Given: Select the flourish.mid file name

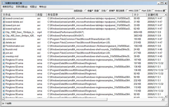Looking at the screenshot, I should point(11,50).
